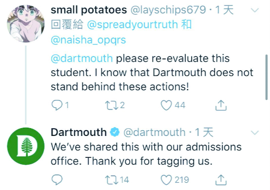Share Dartmouth's tweet
The width and height of the screenshot is (270, 190).
[221, 180]
